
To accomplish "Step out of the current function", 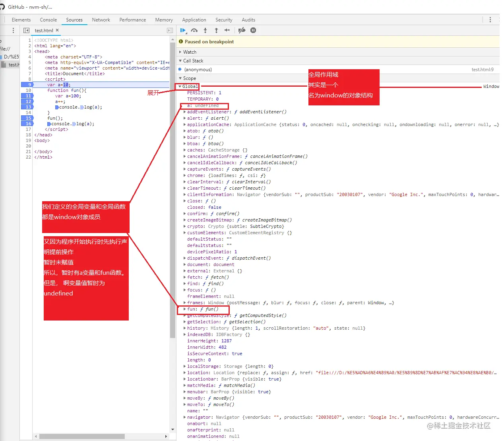I will tap(216, 30).
